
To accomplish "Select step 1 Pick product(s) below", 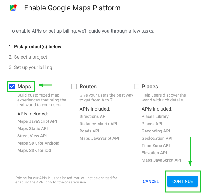I will [35, 47].
